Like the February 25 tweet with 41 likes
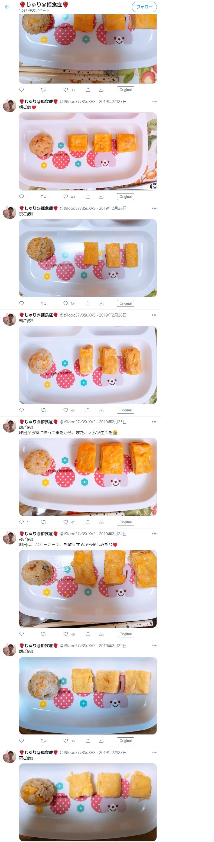Viewport: 214px width, 842px height. click(66, 522)
